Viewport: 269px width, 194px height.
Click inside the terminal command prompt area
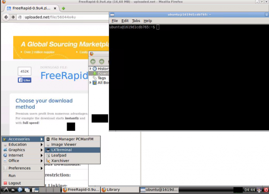(189, 78)
